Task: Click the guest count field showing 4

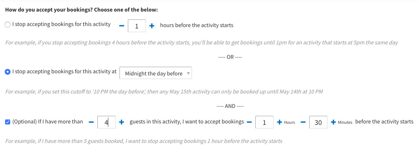Action: [x=106, y=122]
